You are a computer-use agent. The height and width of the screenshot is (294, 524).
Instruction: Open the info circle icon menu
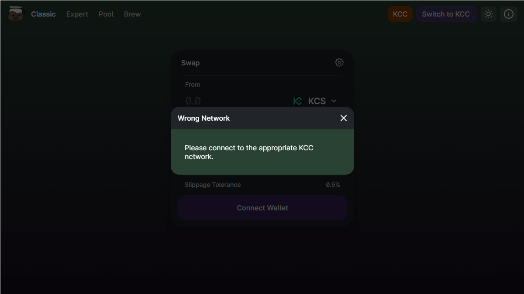click(x=509, y=14)
